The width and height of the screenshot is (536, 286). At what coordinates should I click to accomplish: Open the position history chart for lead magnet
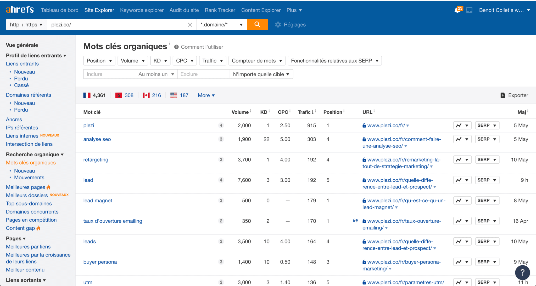pyautogui.click(x=462, y=201)
